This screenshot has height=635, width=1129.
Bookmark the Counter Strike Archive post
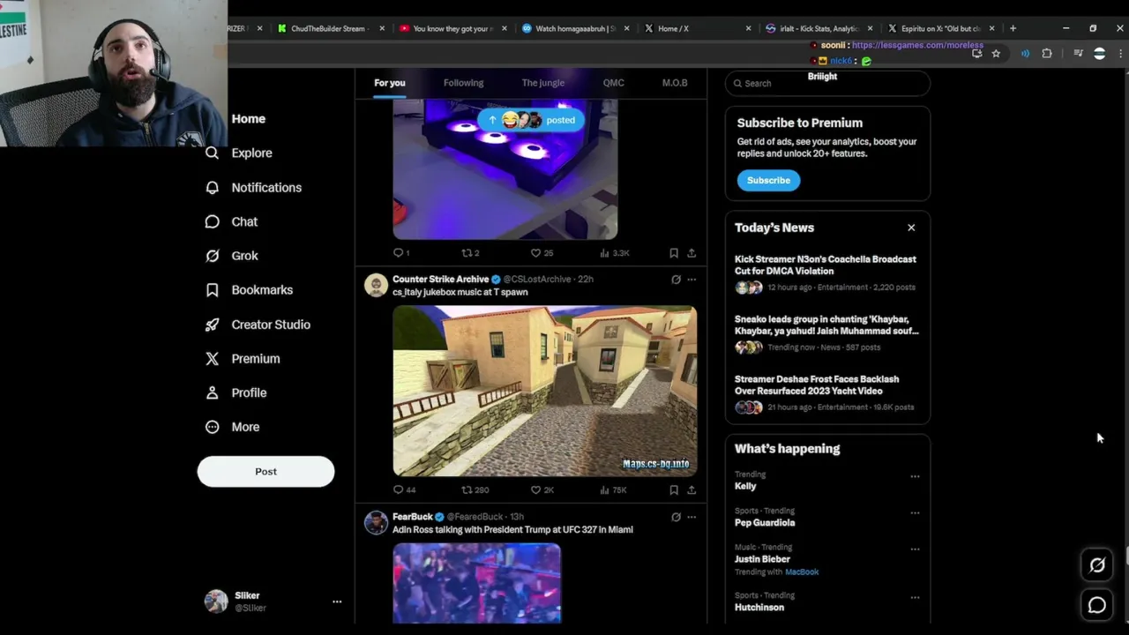point(674,489)
